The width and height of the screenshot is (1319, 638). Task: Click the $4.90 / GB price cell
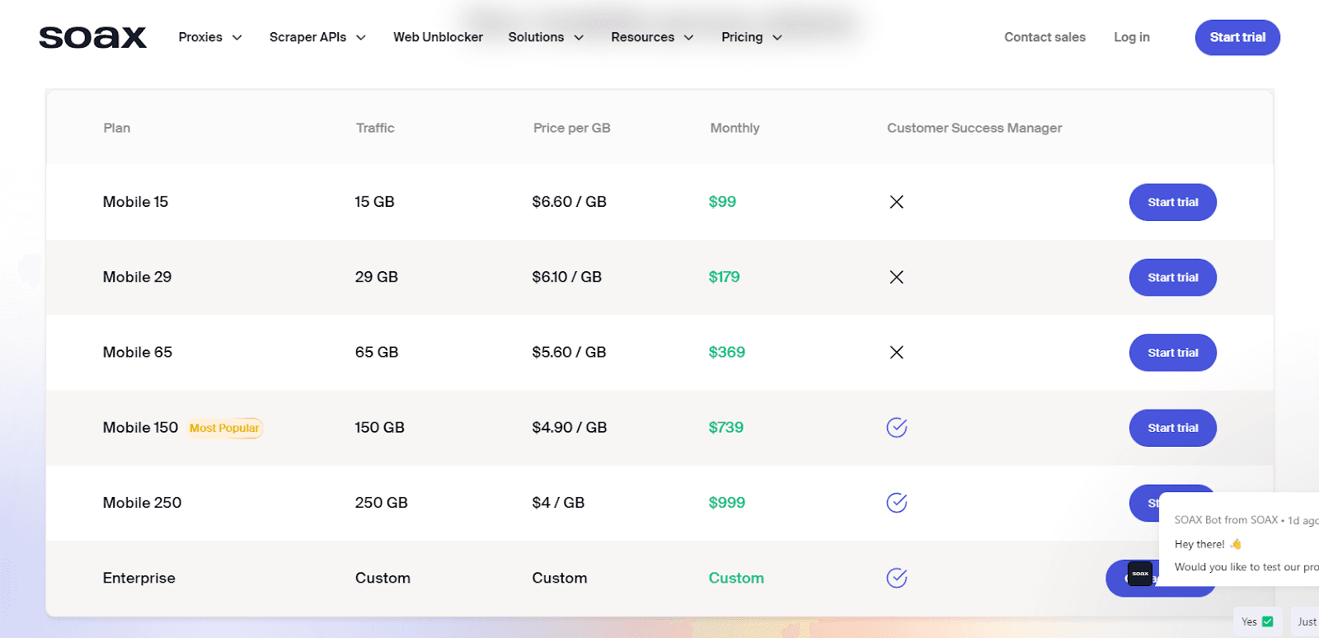pos(569,427)
